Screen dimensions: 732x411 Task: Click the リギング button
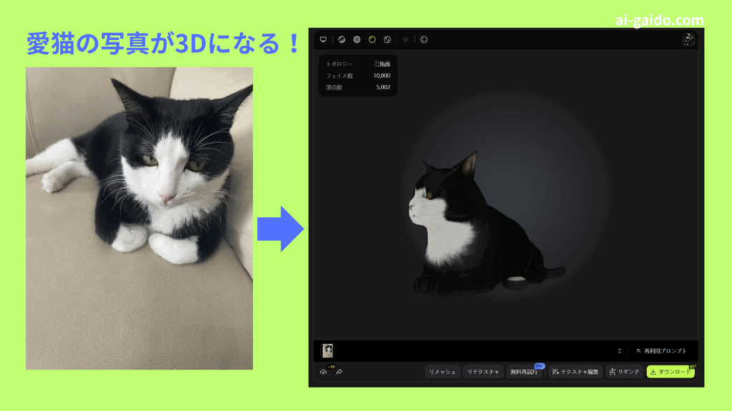624,372
